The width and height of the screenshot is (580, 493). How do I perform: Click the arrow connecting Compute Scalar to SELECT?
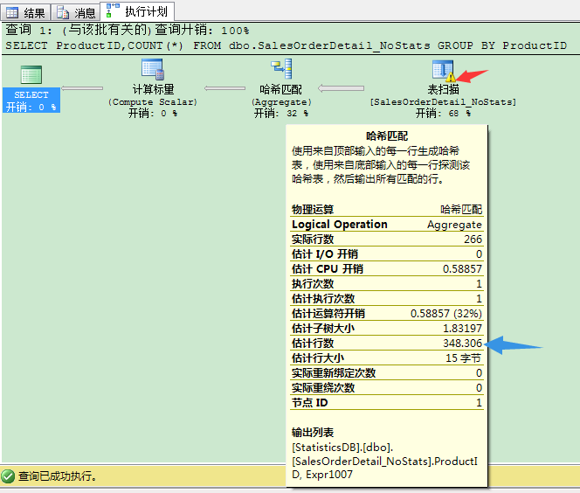pyautogui.click(x=82, y=88)
